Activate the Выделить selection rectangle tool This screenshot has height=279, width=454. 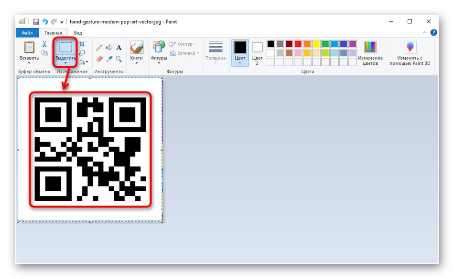pyautogui.click(x=65, y=47)
